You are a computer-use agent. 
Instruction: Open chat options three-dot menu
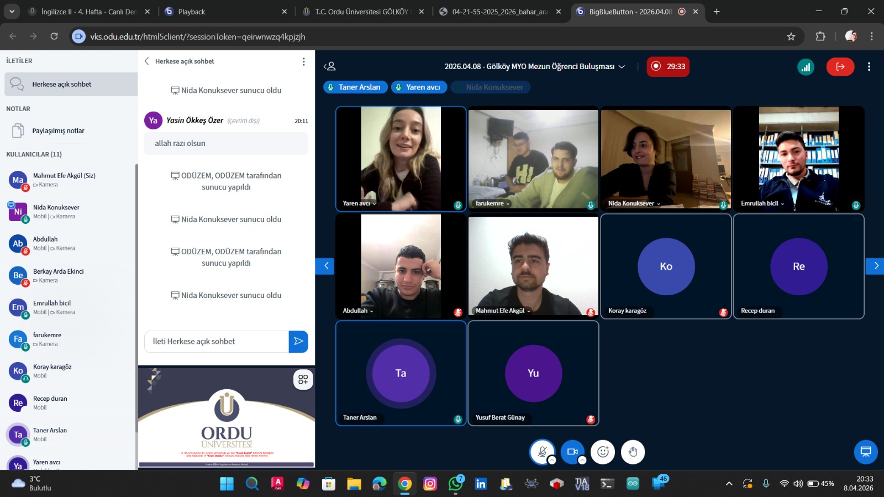click(303, 61)
